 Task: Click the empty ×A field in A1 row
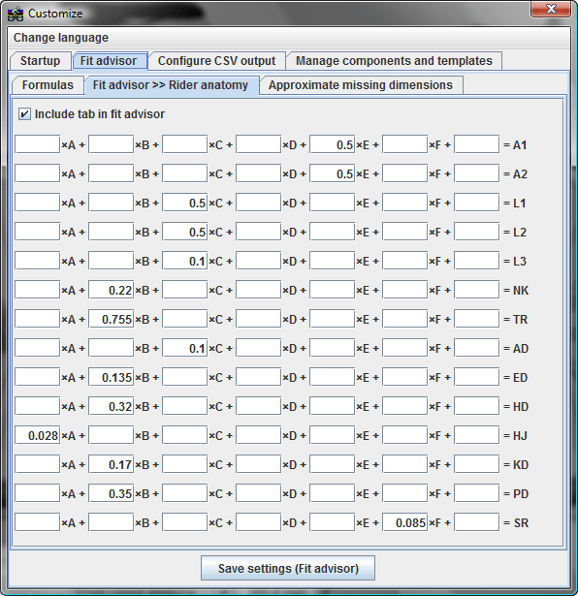(37, 144)
